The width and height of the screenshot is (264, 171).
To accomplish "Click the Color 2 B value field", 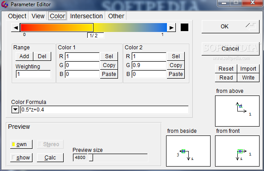I will point(149,74).
